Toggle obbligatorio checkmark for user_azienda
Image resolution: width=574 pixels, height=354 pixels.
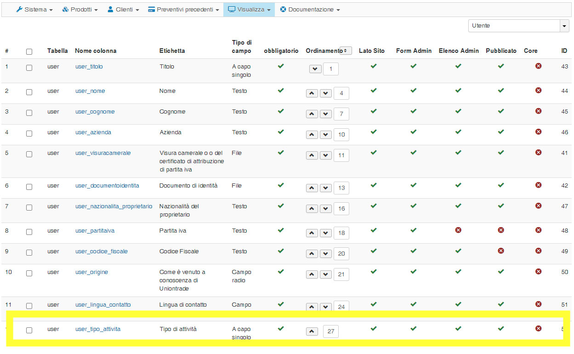[281, 131]
